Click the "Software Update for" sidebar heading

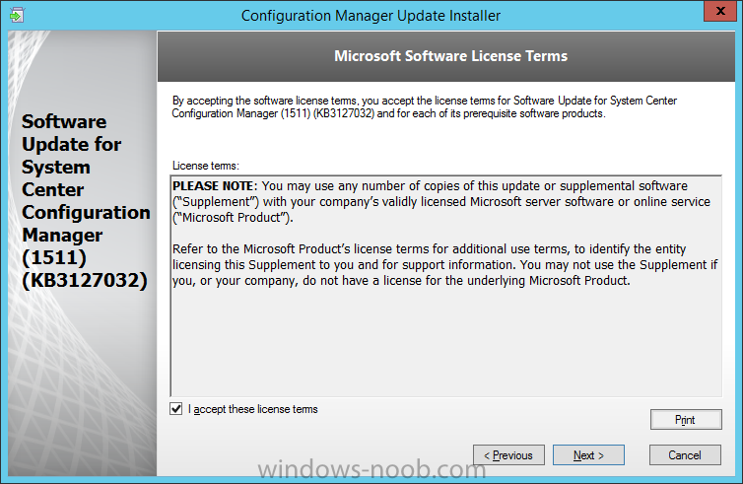[72, 133]
